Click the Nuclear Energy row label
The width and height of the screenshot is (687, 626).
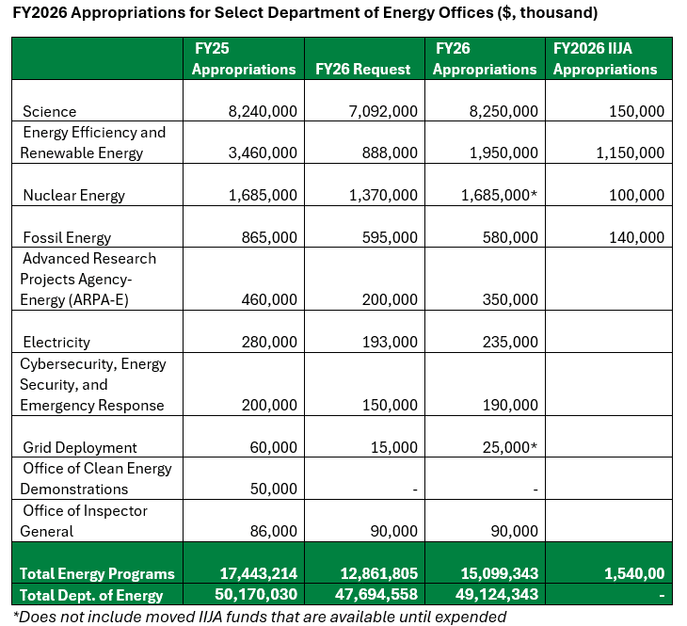click(x=74, y=196)
